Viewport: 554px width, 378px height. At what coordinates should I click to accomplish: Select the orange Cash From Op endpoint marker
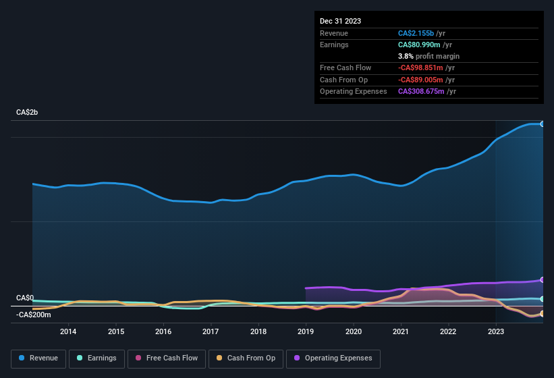543,314
